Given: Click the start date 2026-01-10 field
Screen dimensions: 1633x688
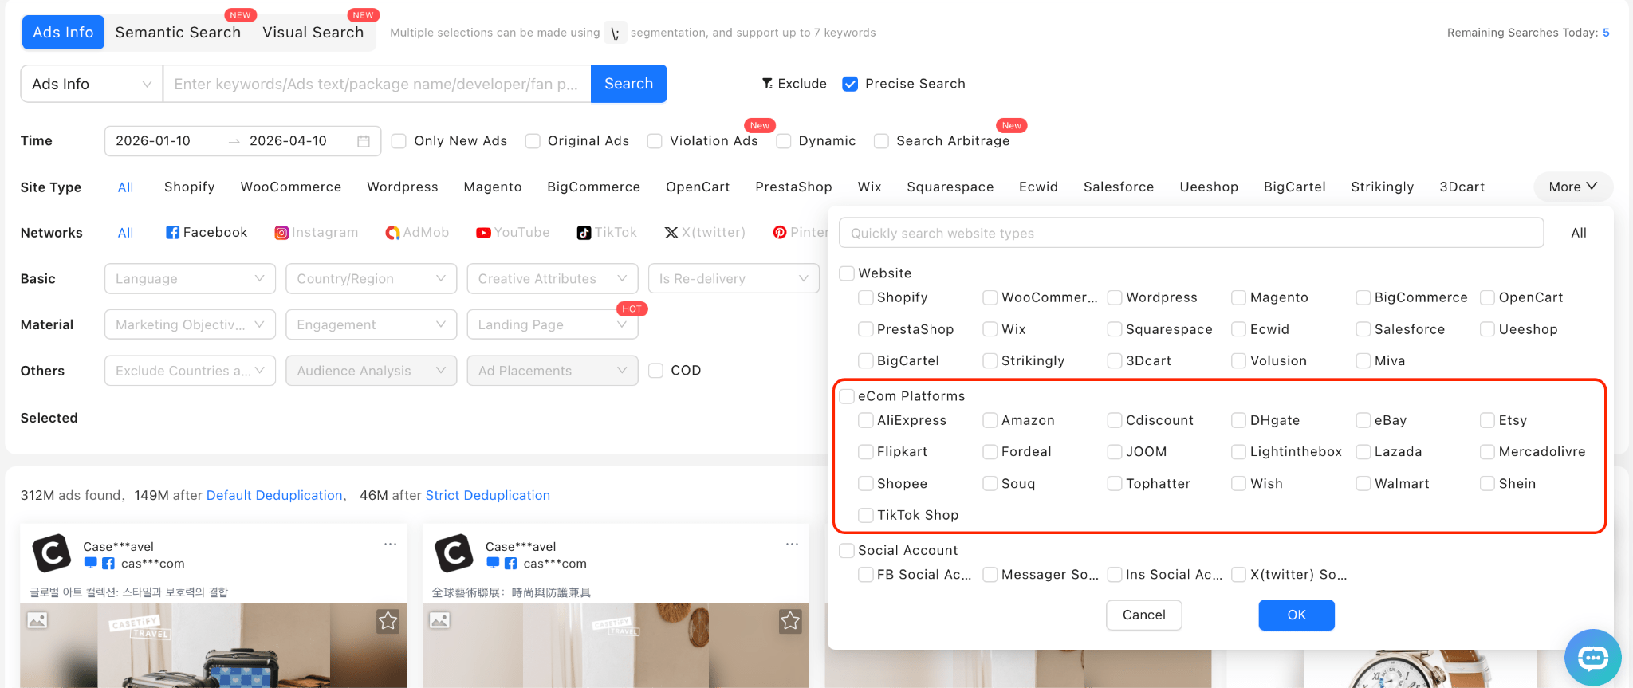Looking at the screenshot, I should click(153, 141).
